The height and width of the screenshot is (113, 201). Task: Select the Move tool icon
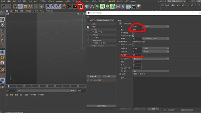20,6
